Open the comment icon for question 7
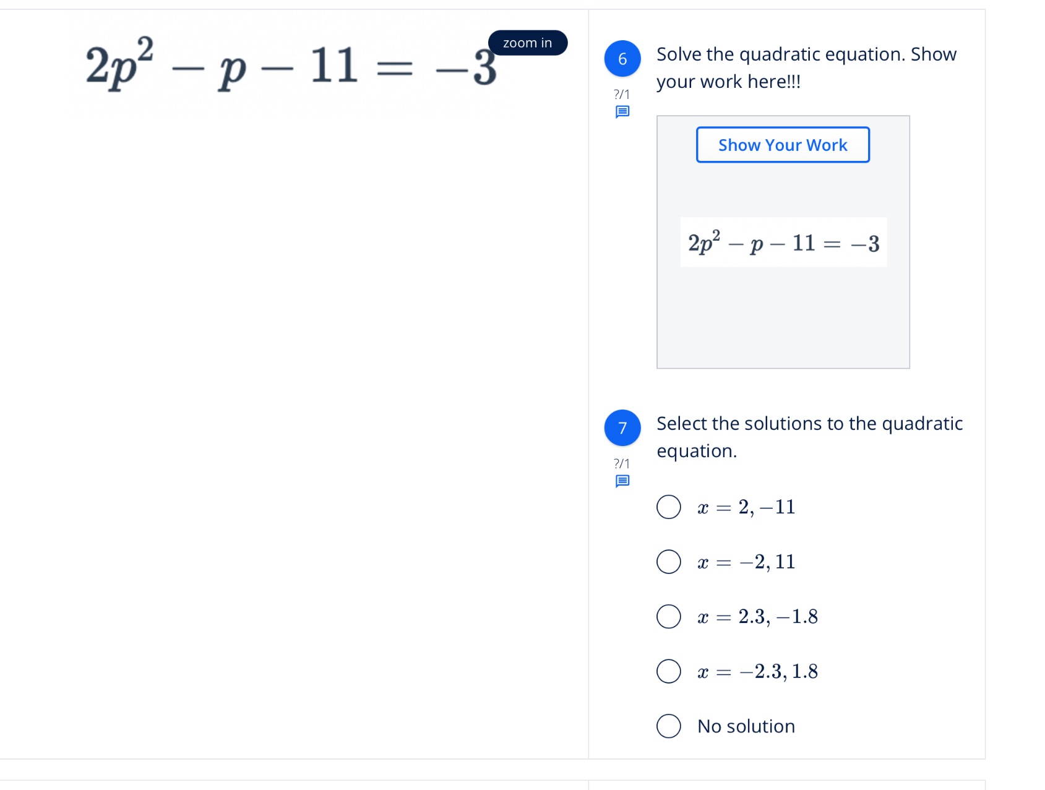Image resolution: width=1045 pixels, height=790 pixels. pyautogui.click(x=622, y=480)
